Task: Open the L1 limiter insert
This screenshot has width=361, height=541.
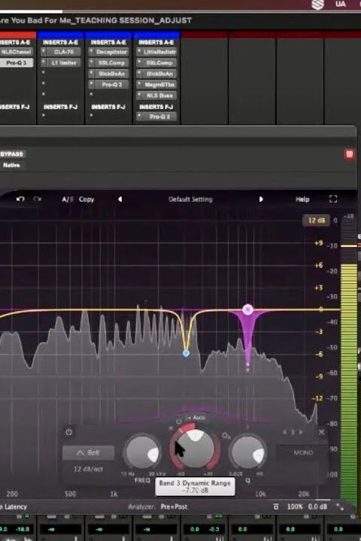Action: point(64,63)
